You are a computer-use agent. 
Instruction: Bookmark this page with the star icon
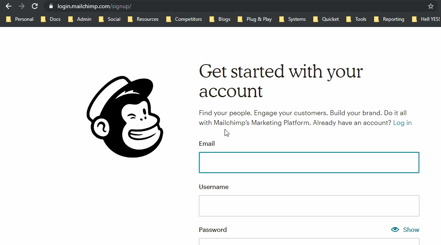[431, 6]
